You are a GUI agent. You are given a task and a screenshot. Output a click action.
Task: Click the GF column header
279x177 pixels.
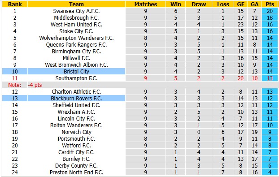pos(240,4)
